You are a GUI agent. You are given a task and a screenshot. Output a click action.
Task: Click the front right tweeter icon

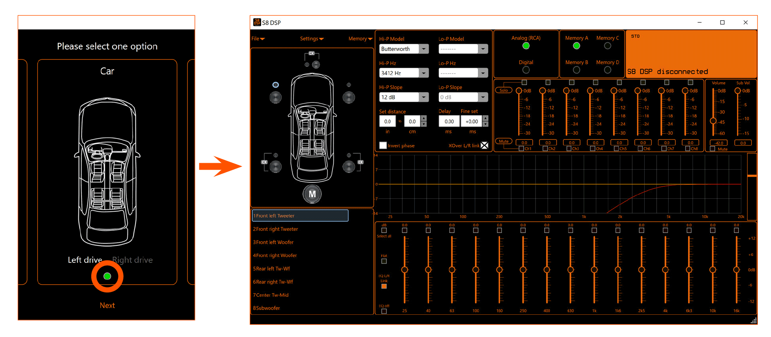349,85
